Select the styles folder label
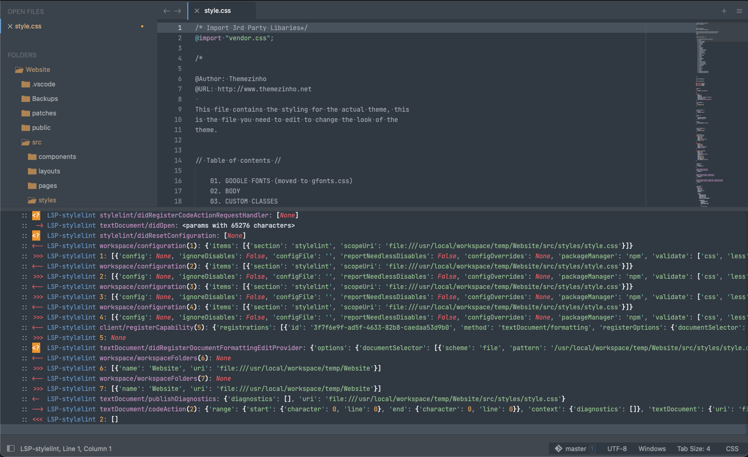The width and height of the screenshot is (748, 457). (x=47, y=200)
